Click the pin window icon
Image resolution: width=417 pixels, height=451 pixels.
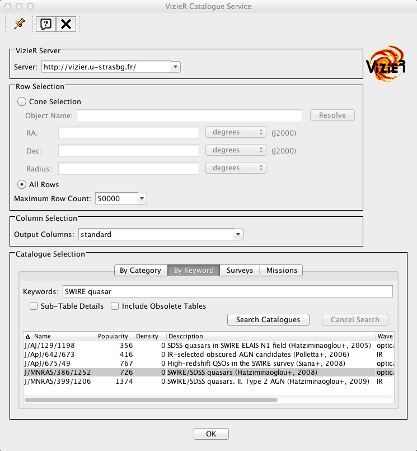coord(19,24)
